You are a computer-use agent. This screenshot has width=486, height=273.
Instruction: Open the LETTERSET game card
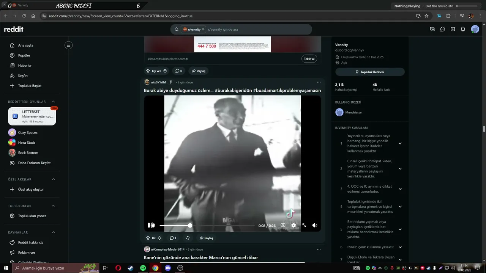pos(32,116)
